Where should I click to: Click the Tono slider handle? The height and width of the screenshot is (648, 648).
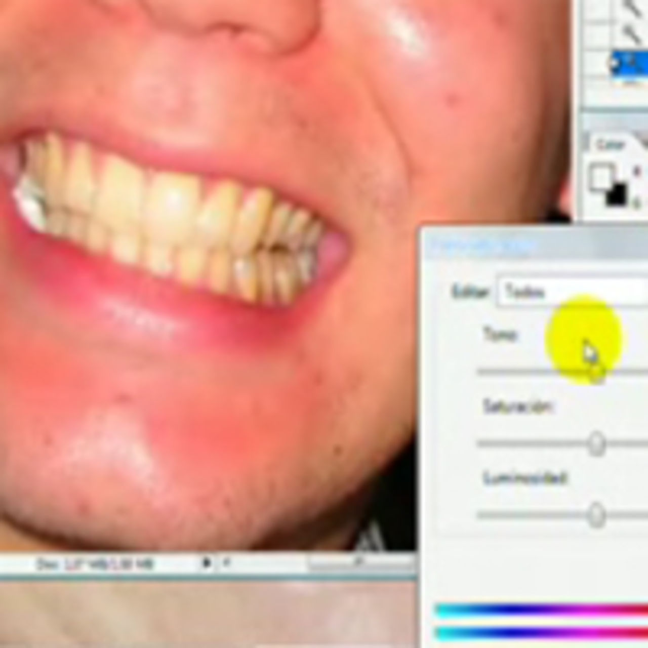(597, 373)
